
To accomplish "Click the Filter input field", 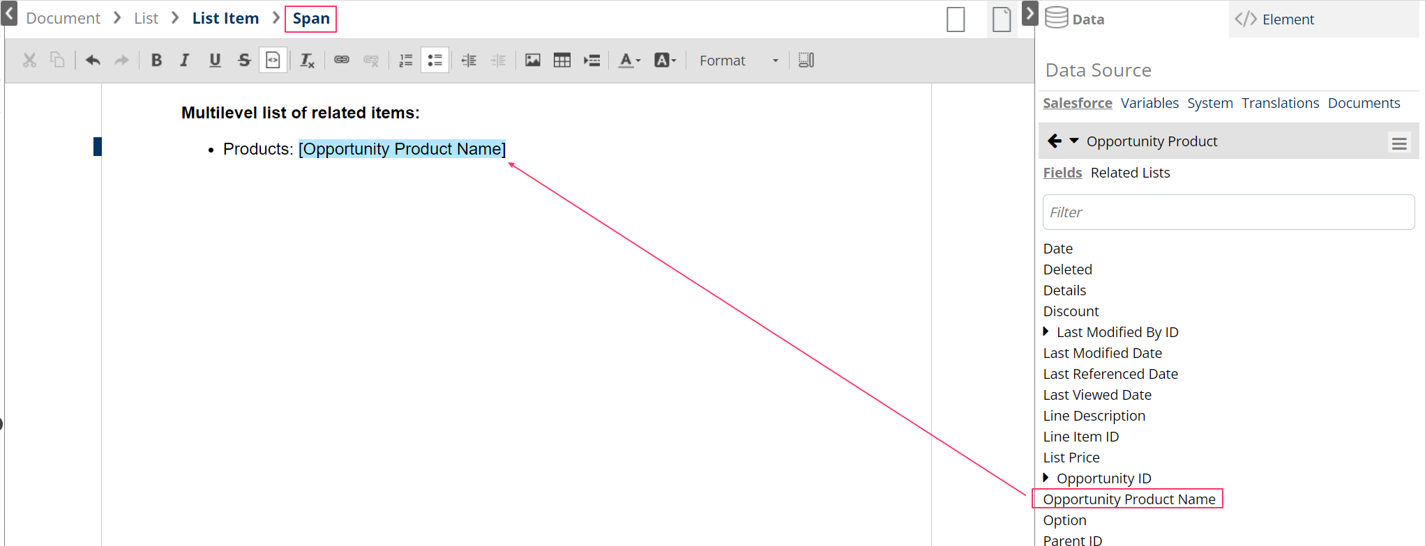I will pyautogui.click(x=1228, y=212).
